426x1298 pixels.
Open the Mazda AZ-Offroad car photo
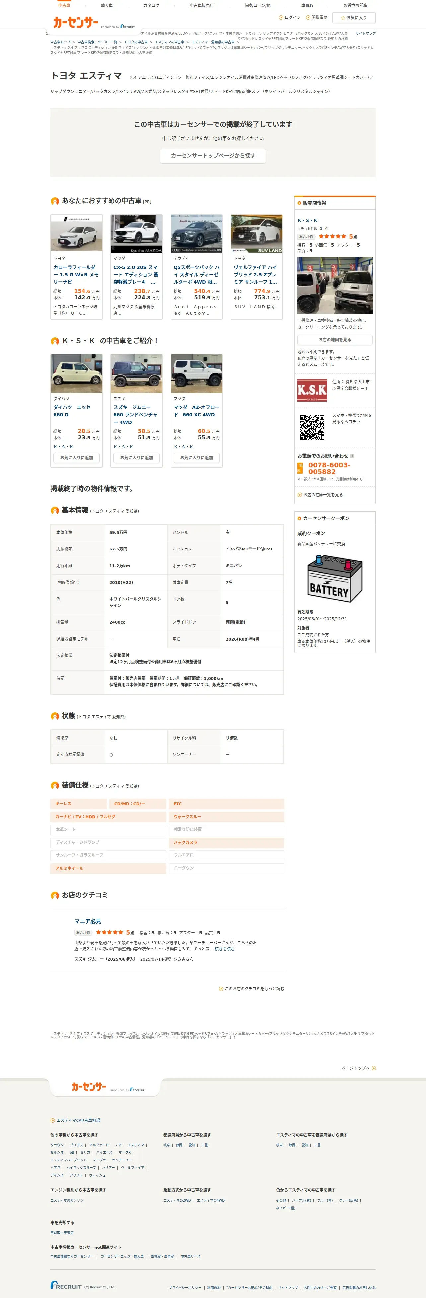coord(197,374)
